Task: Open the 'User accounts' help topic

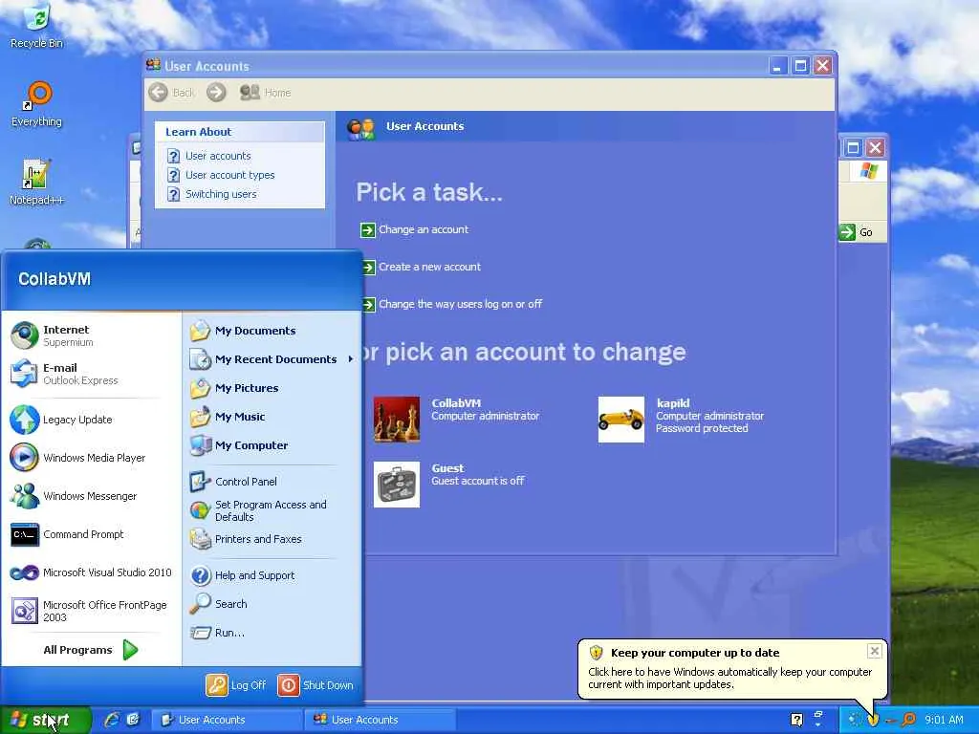Action: click(218, 156)
